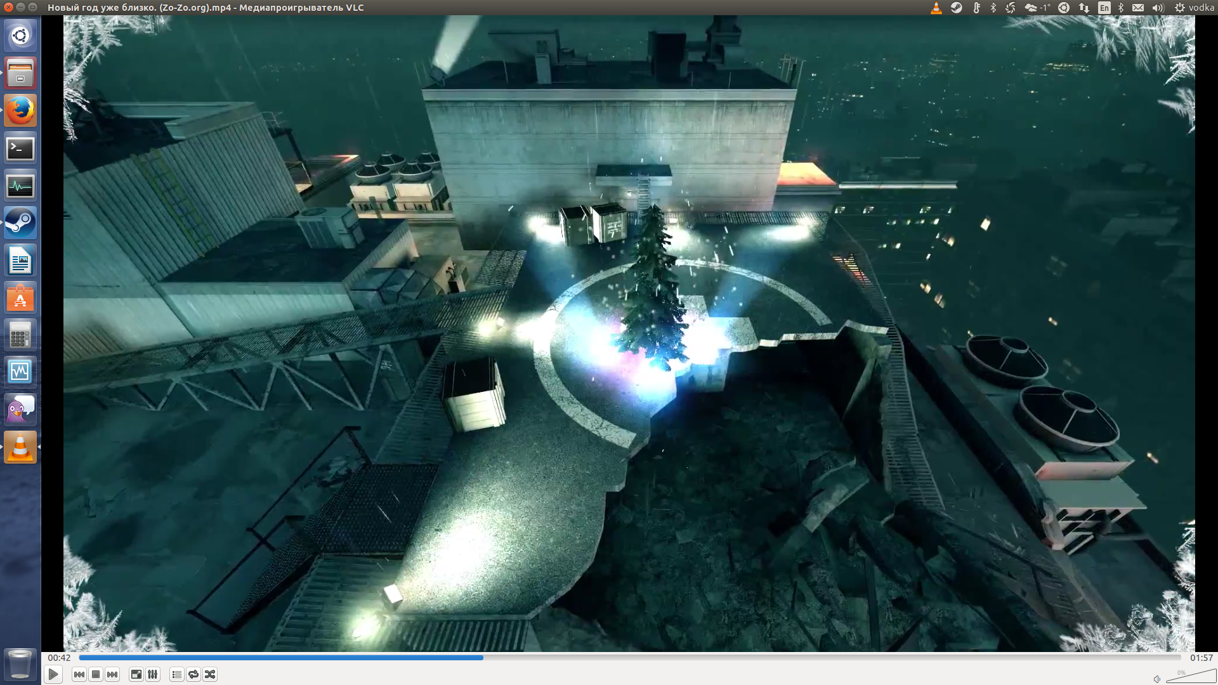Viewport: 1218px width, 685px height.
Task: Toggle loop repeat mode
Action: click(193, 674)
